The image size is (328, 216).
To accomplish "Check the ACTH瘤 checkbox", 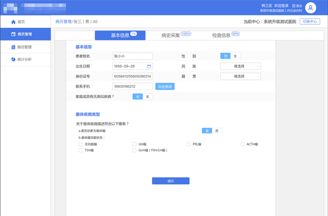I will [242, 144].
